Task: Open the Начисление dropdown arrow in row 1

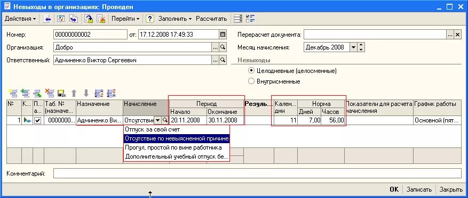Action: coord(158,121)
